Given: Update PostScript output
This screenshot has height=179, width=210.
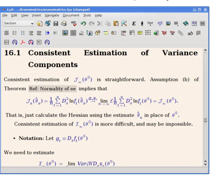Looking at the screenshot, I should (x=47, y=42).
